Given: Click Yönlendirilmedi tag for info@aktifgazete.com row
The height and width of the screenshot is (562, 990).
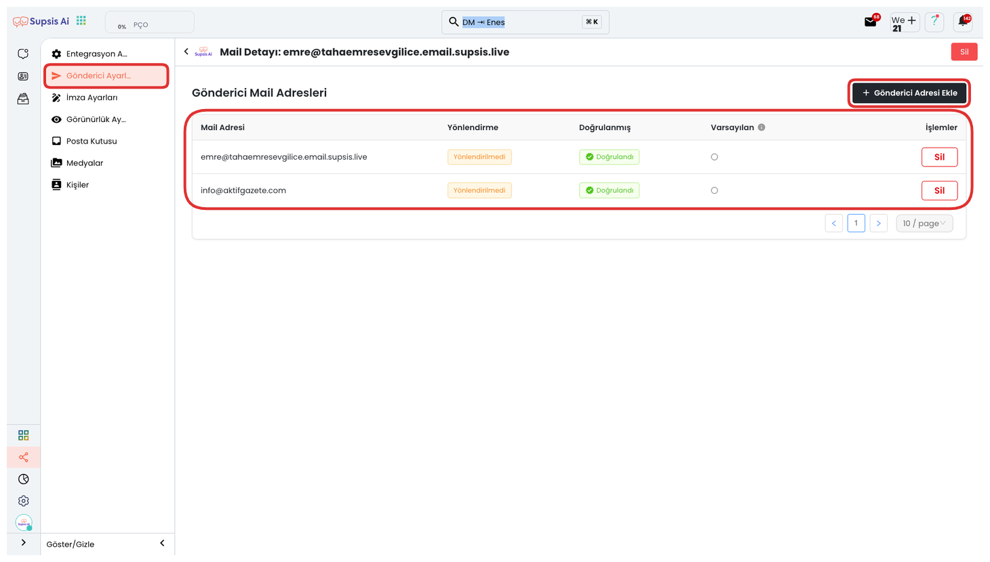Looking at the screenshot, I should coord(479,190).
